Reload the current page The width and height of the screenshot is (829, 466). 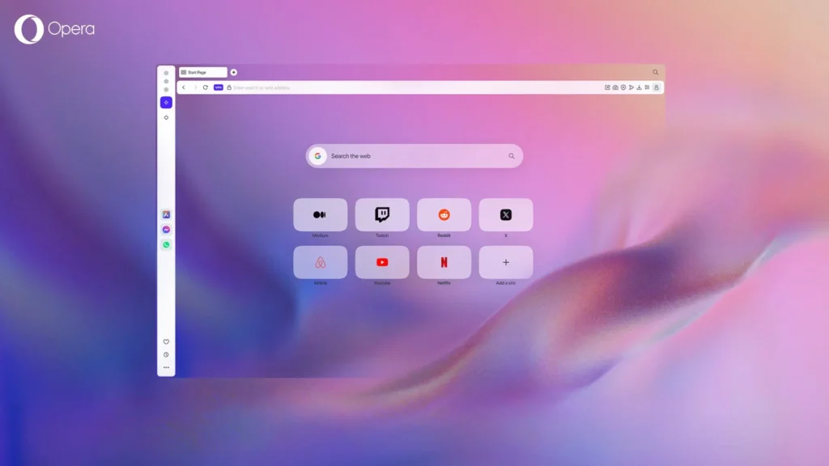[206, 87]
